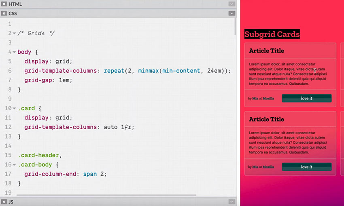Image resolution: width=344 pixels, height=206 pixels.
Task: Click the CSS editor horizontal scrollbar
Action: [x=106, y=195]
